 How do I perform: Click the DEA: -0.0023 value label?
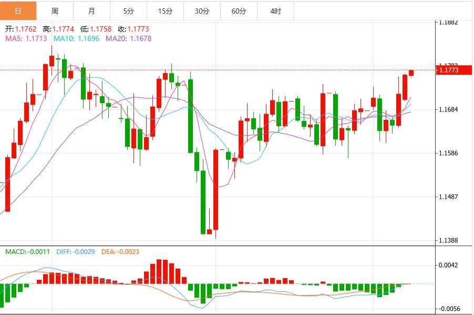pos(119,252)
